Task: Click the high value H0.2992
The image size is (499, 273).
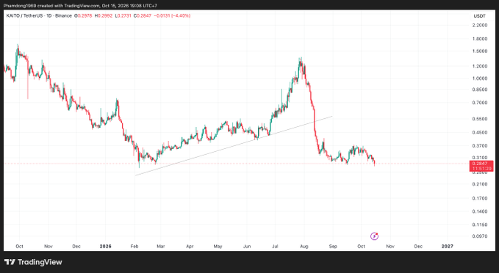Action: (104, 15)
